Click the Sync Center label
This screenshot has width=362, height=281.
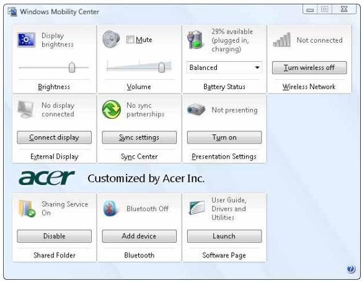[x=139, y=157]
